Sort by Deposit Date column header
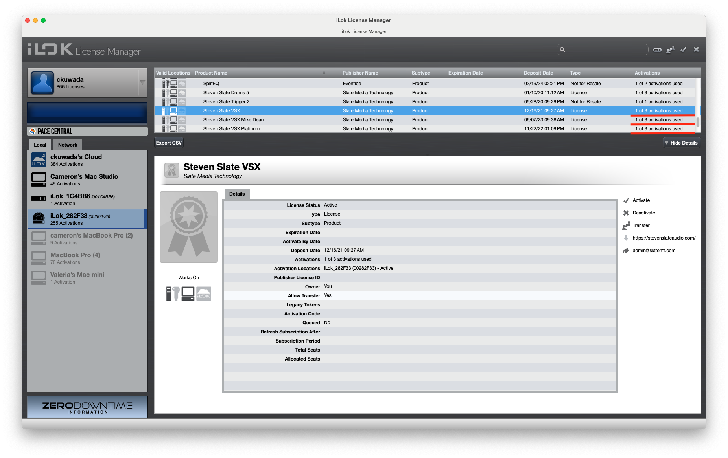Image resolution: width=728 pixels, height=458 pixels. tap(538, 73)
